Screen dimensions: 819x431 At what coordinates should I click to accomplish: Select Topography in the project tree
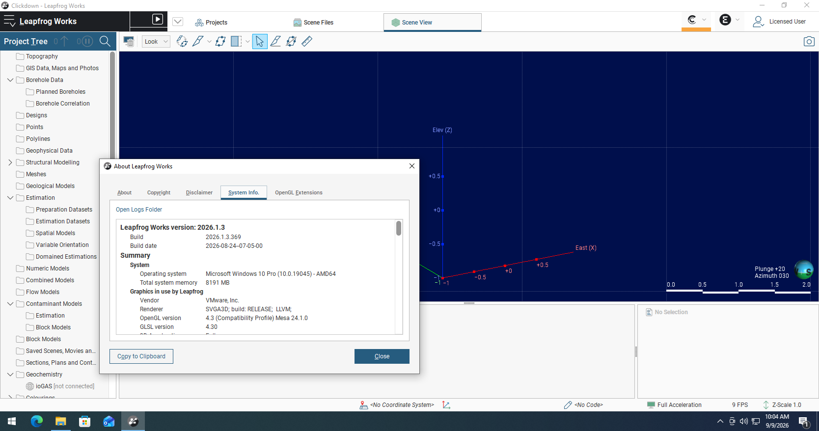tap(42, 56)
